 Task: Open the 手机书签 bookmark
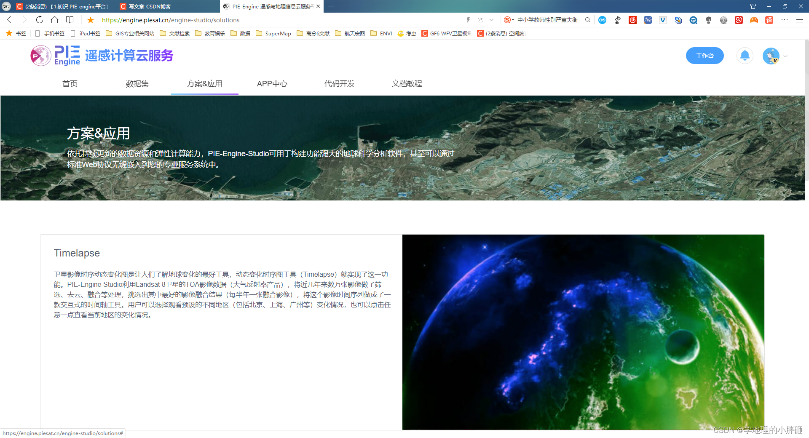pyautogui.click(x=50, y=33)
